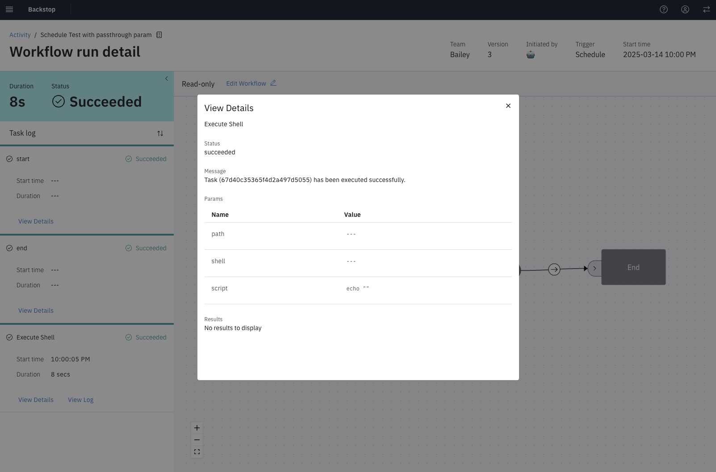
Task: Open the user account icon
Action: click(685, 9)
